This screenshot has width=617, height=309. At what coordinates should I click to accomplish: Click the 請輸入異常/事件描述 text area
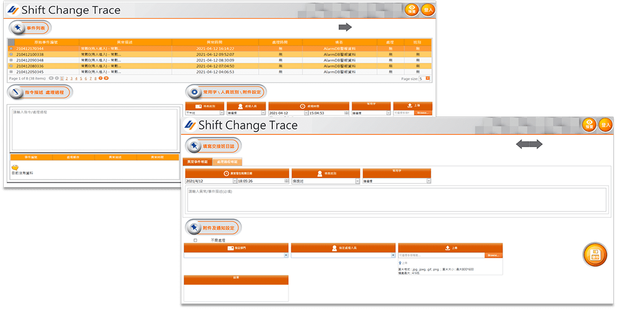click(397, 200)
